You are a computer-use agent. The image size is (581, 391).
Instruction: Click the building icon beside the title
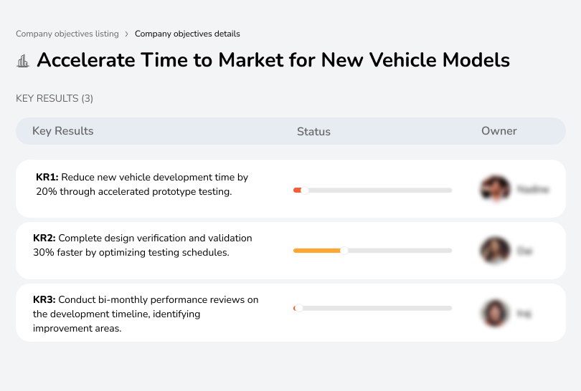(23, 61)
